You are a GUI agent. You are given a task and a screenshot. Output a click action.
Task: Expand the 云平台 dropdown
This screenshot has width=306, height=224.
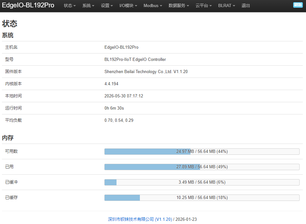[x=204, y=6]
